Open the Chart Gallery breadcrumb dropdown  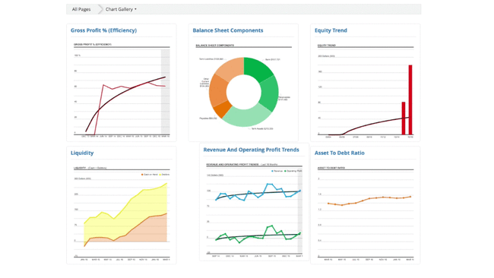pos(121,9)
